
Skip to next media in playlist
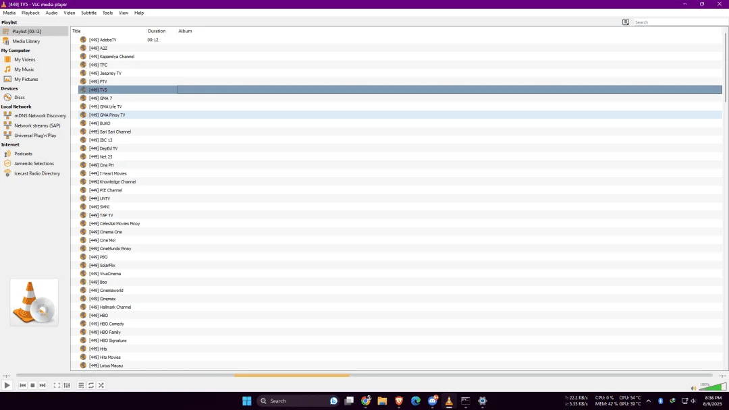coord(43,386)
